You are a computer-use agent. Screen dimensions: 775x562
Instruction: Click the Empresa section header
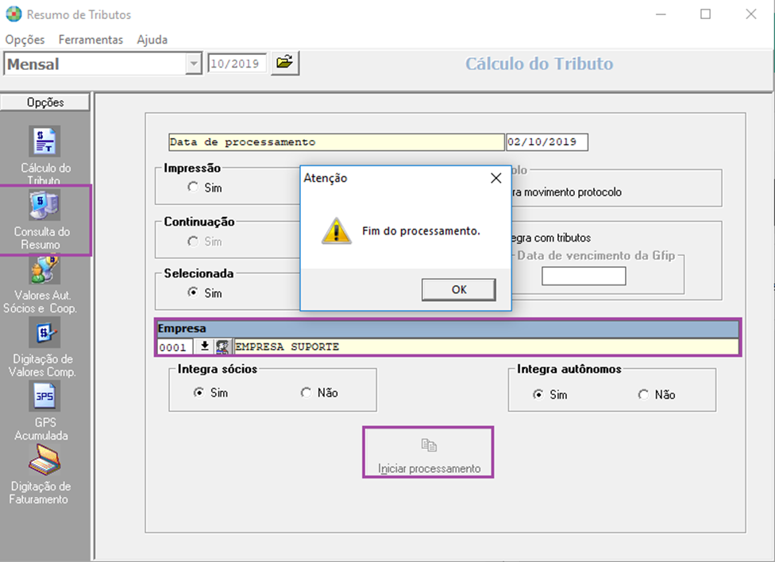click(x=447, y=328)
